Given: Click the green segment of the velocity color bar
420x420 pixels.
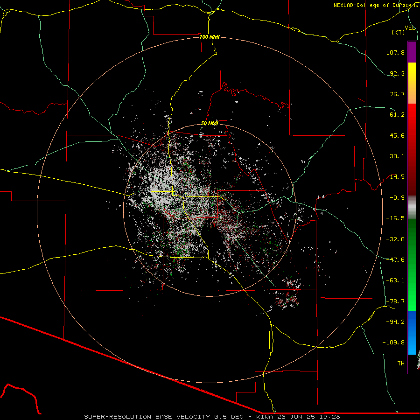Looking at the screenshot, I should coord(412,265).
